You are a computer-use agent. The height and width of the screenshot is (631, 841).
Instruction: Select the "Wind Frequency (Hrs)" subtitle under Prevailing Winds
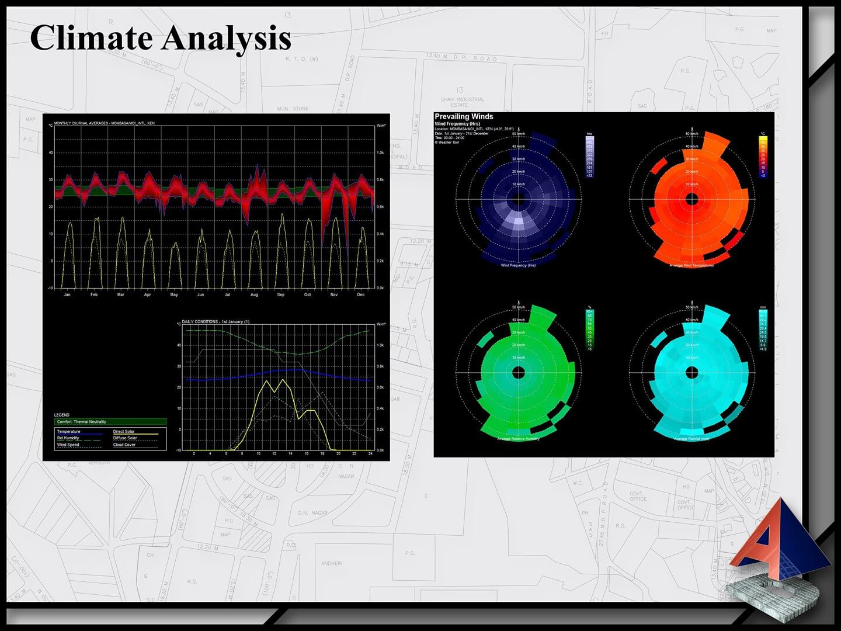click(457, 124)
